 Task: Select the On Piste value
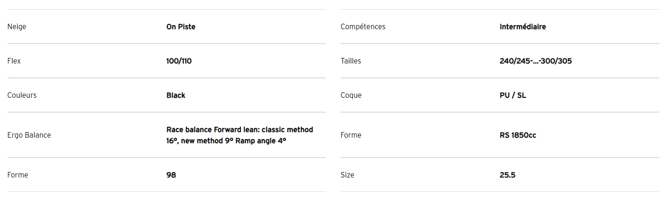point(181,27)
